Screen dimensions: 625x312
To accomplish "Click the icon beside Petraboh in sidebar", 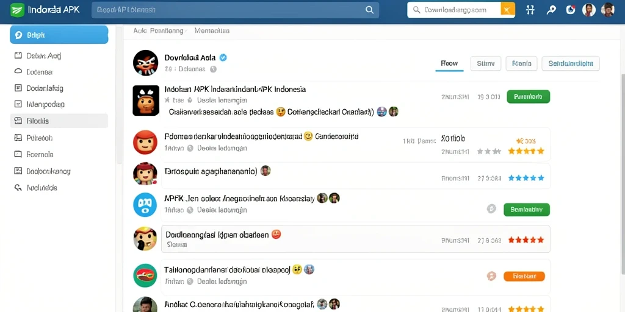I will tap(18, 138).
